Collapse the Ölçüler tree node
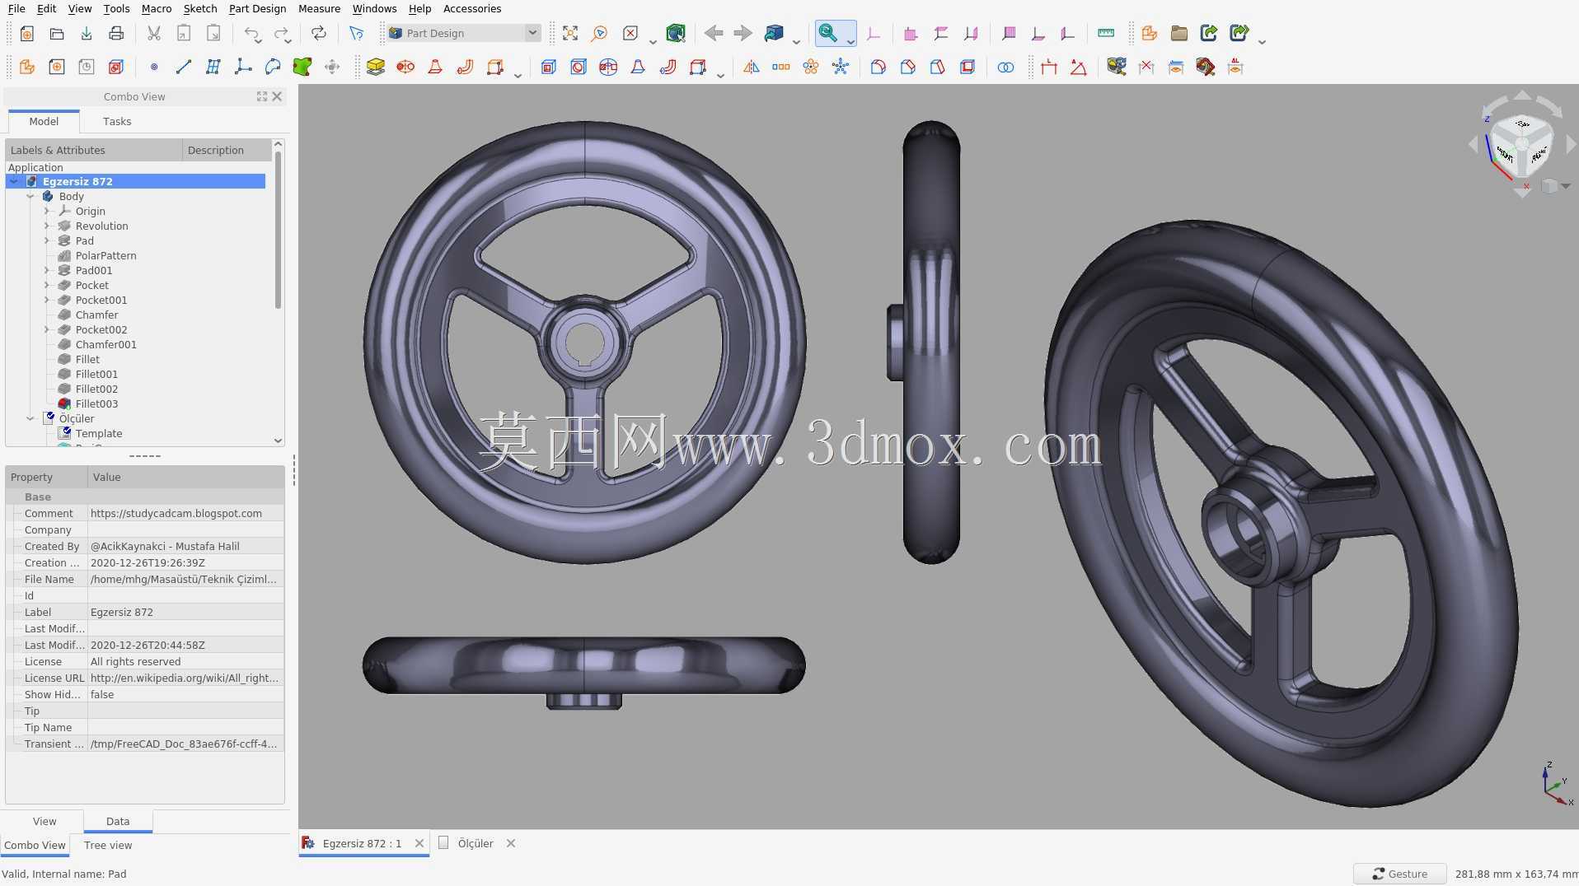The height and width of the screenshot is (886, 1579). click(x=30, y=418)
